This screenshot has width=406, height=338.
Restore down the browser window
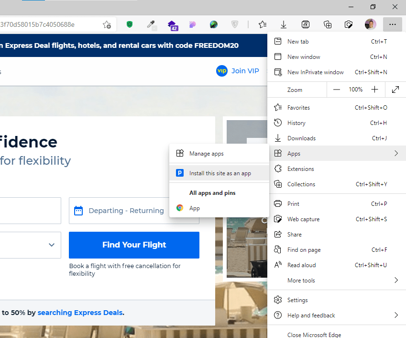(373, 7)
